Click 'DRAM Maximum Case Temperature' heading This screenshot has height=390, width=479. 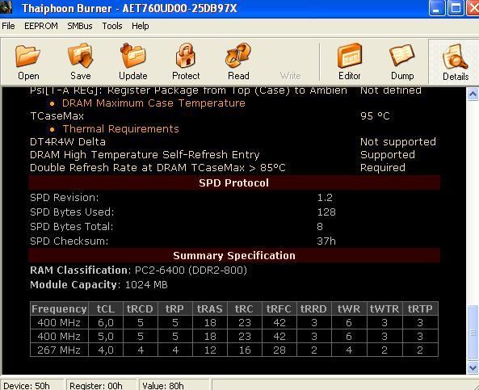click(x=153, y=103)
